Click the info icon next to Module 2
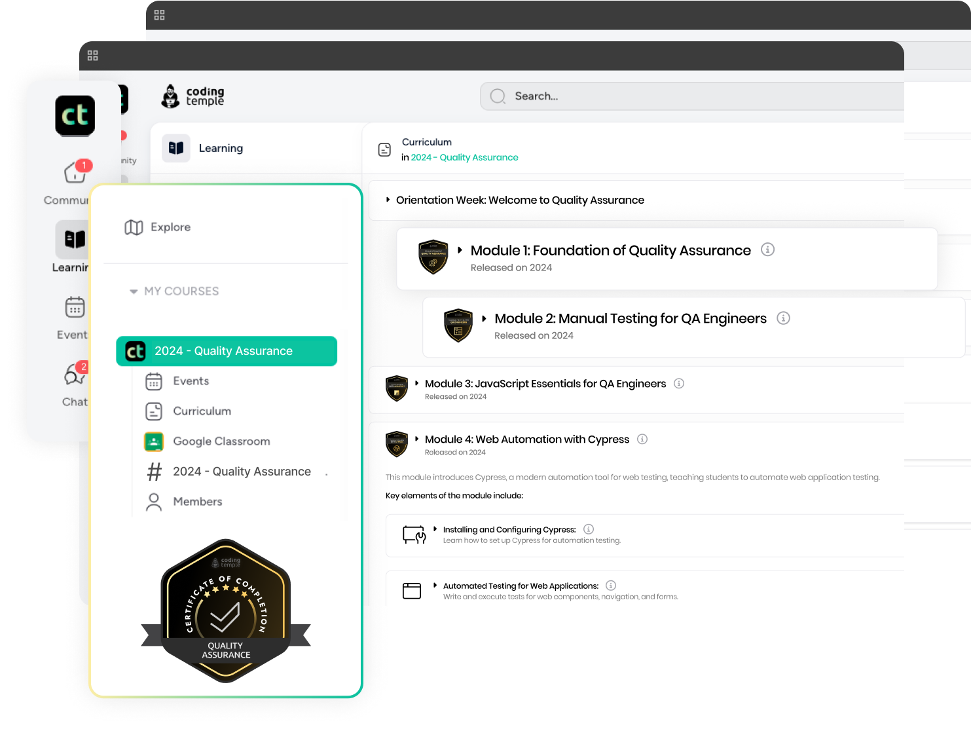The image size is (971, 729). pyautogui.click(x=783, y=318)
